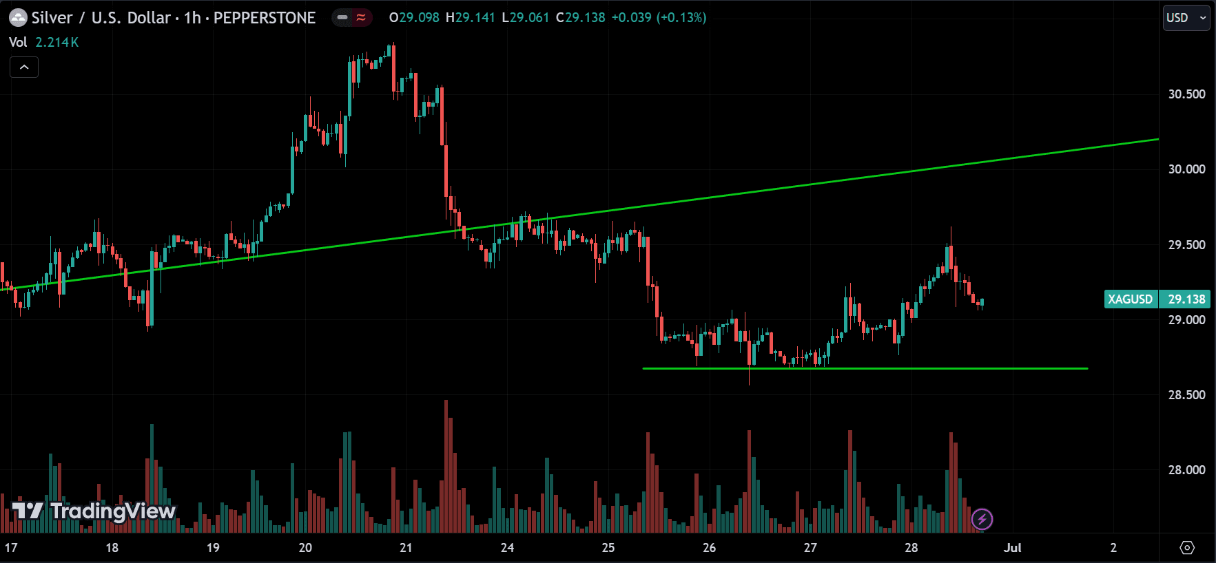The height and width of the screenshot is (563, 1216).
Task: Click the date label 18 on time axis
Action: tap(112, 548)
